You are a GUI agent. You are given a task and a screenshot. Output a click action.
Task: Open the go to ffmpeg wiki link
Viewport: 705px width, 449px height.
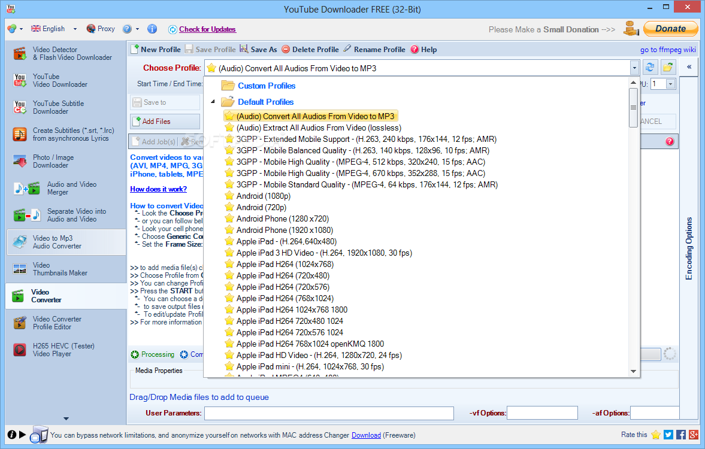click(x=668, y=50)
